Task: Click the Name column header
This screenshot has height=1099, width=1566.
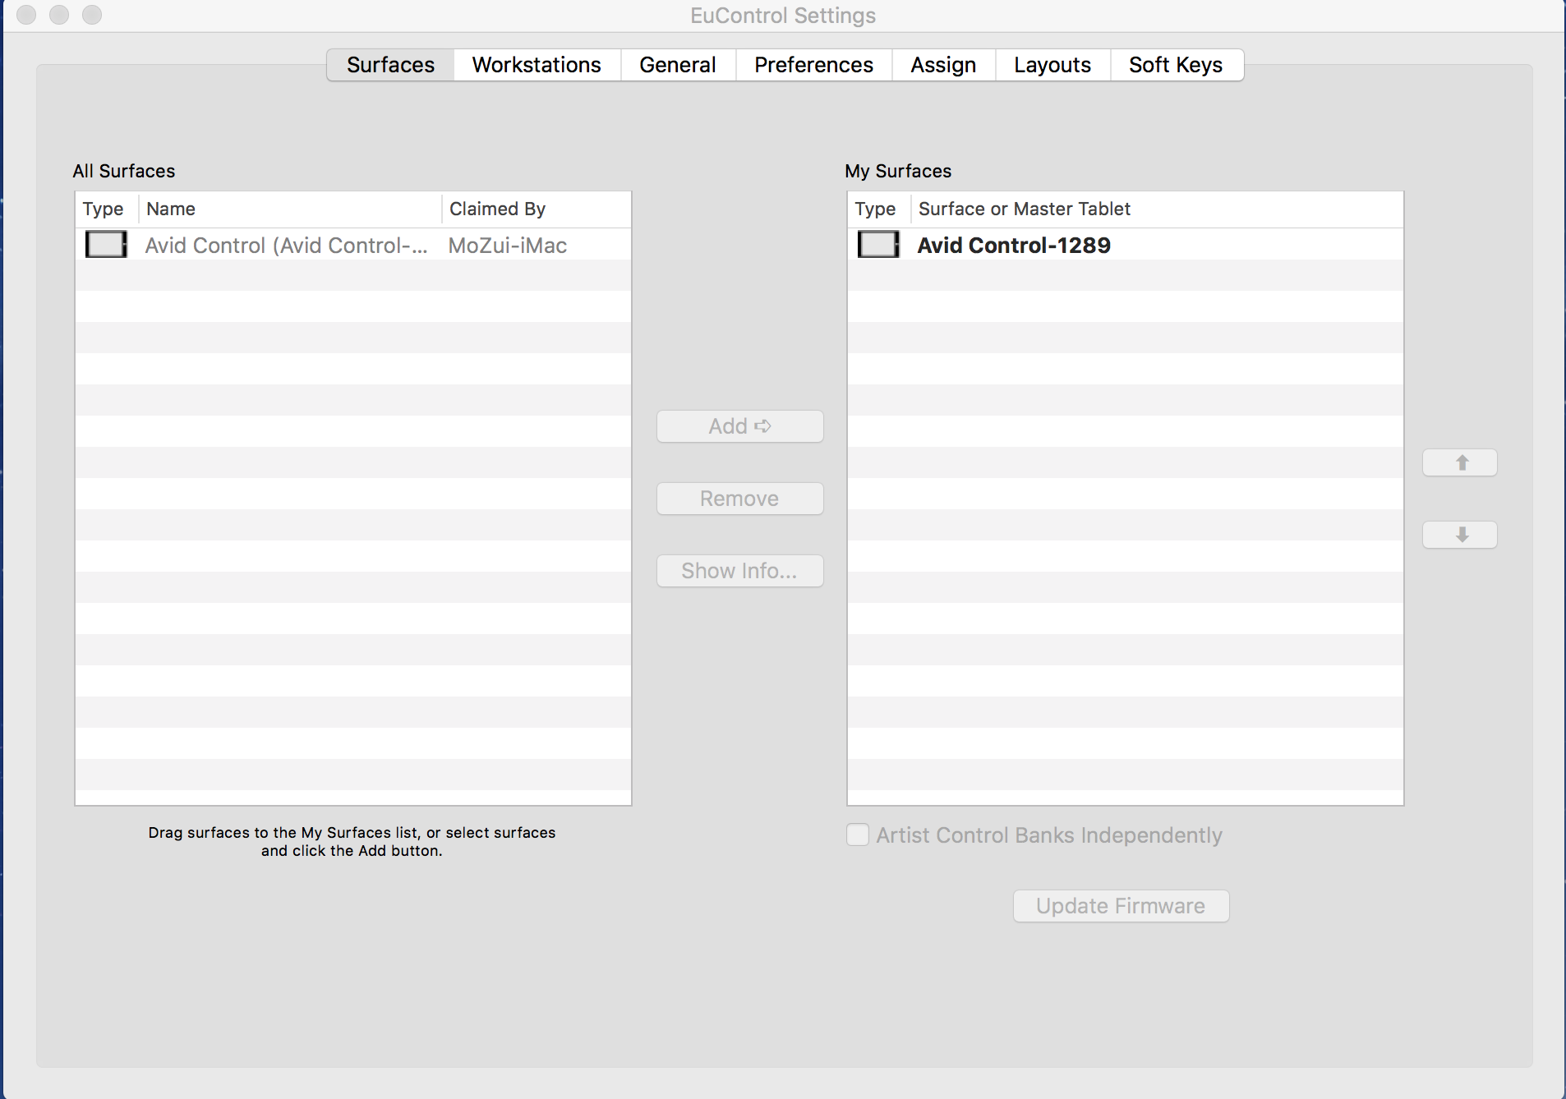Action: (290, 209)
